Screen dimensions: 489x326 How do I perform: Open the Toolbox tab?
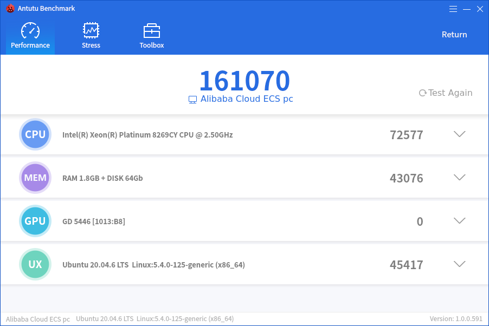click(x=152, y=36)
